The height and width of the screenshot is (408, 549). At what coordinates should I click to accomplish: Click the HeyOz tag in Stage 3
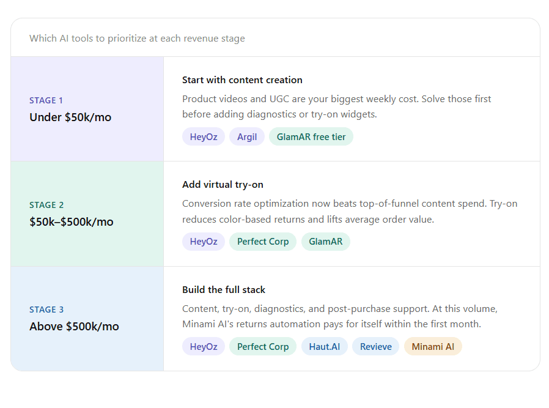click(x=204, y=347)
